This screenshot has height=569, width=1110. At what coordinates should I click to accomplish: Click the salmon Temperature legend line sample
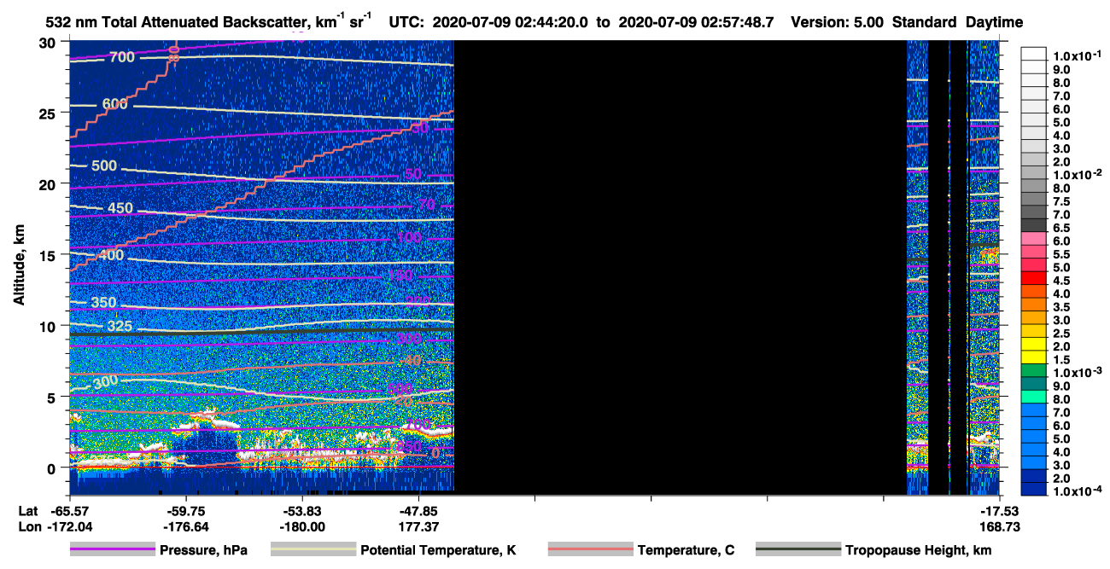[590, 549]
